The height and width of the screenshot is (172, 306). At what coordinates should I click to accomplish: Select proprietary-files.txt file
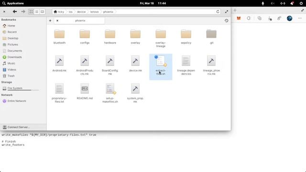[x=59, y=93]
